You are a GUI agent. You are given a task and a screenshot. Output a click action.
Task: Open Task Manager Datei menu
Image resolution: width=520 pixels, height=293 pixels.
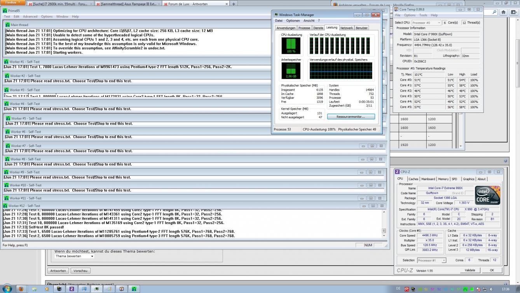click(279, 21)
